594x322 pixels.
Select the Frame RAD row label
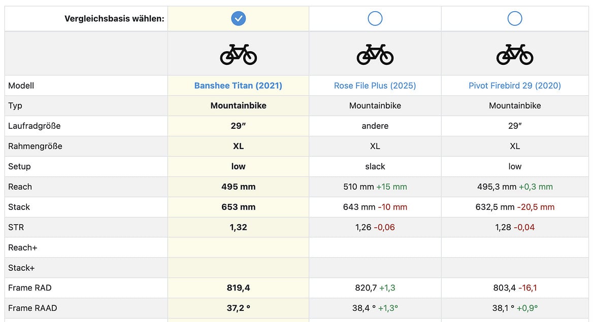(x=29, y=288)
